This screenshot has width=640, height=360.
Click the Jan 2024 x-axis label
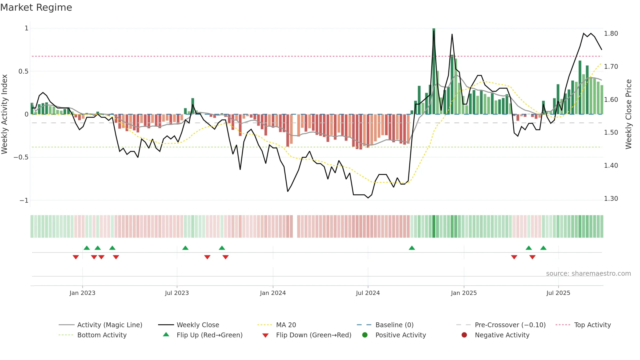tap(273, 293)
